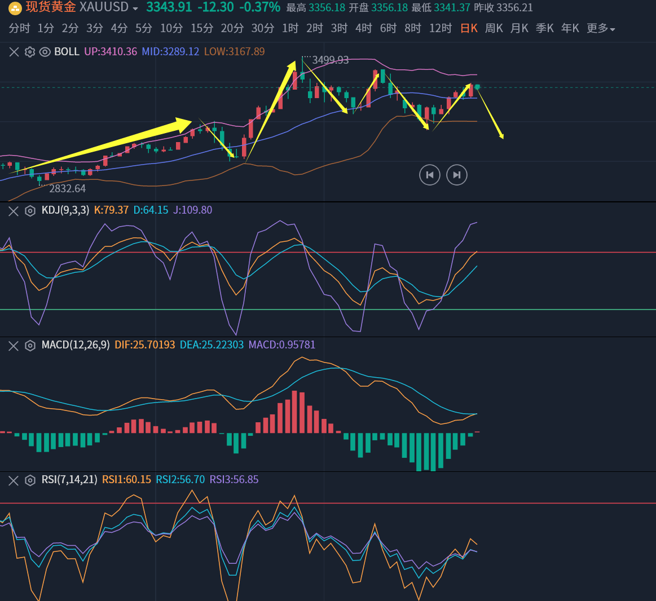The image size is (656, 601).
Task: Switch to 季K quarterly chart
Action: 545,28
